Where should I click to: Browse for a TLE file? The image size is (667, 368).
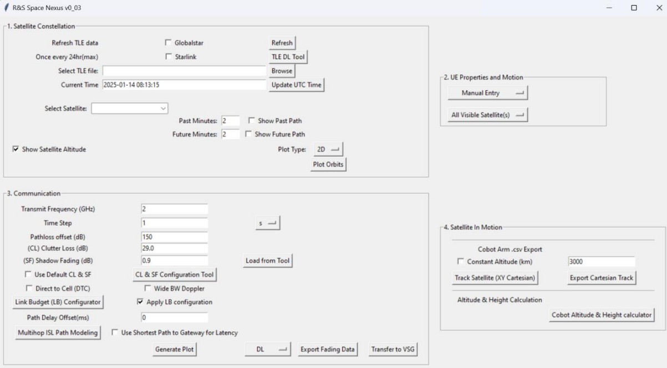[x=281, y=71]
